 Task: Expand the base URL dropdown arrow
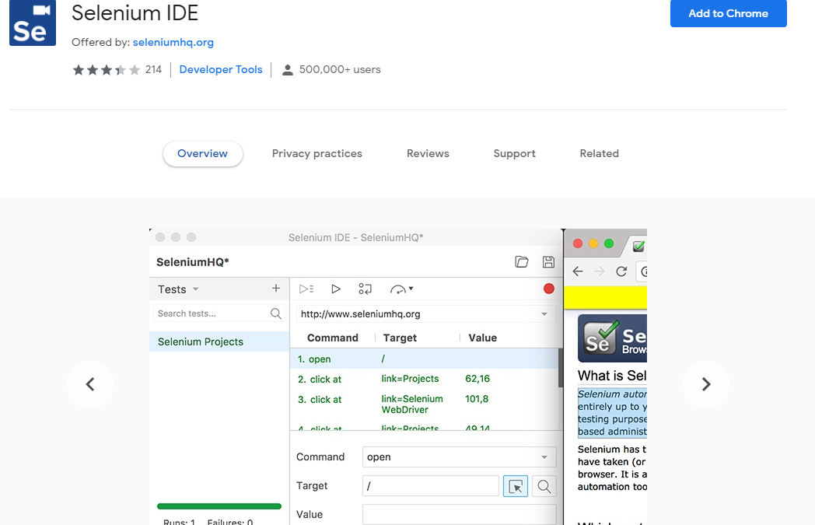click(x=544, y=314)
